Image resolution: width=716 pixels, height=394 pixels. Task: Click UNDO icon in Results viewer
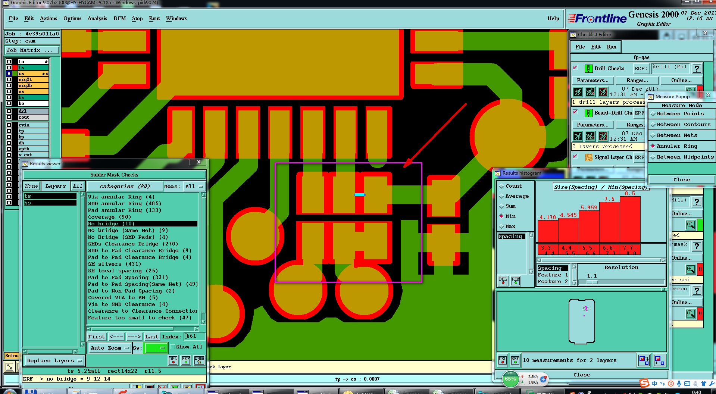[199, 360]
